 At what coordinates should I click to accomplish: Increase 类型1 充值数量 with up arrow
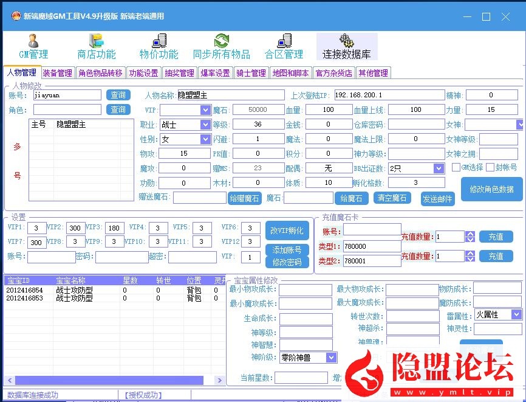click(470, 234)
